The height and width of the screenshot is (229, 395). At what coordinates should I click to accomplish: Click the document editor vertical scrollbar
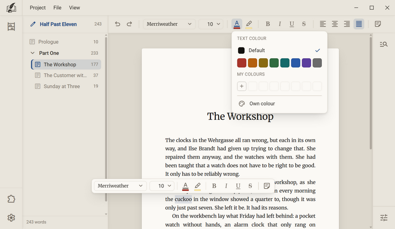pyautogui.click(x=371, y=93)
